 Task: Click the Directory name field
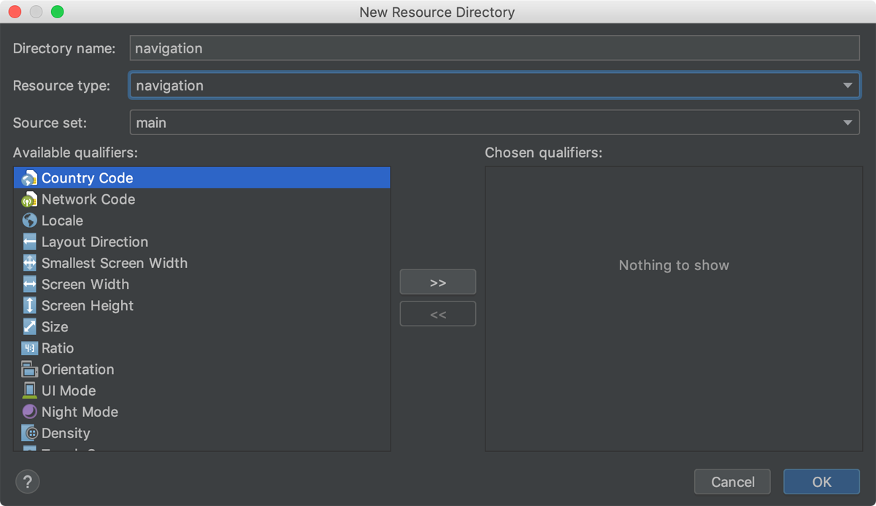[x=494, y=48]
